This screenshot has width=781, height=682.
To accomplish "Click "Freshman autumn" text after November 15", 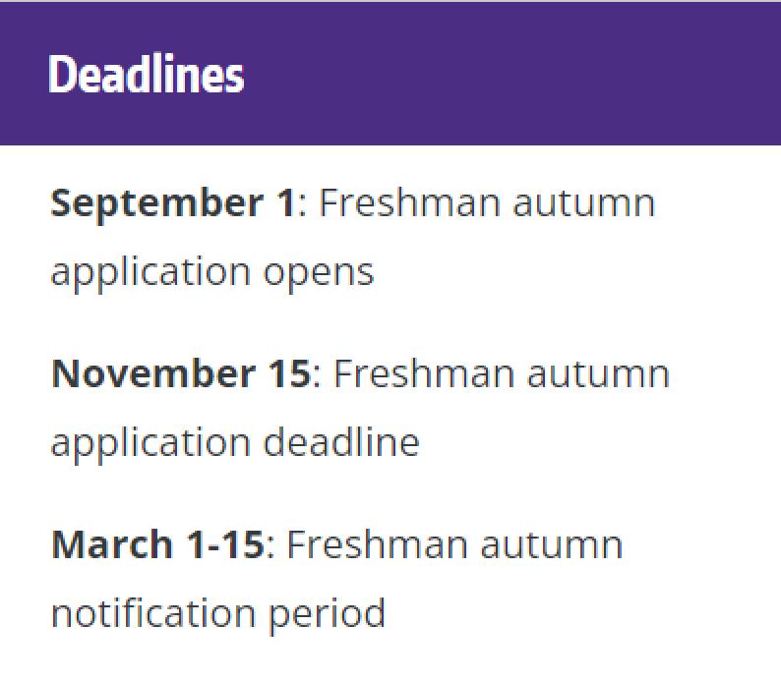I will point(502,374).
